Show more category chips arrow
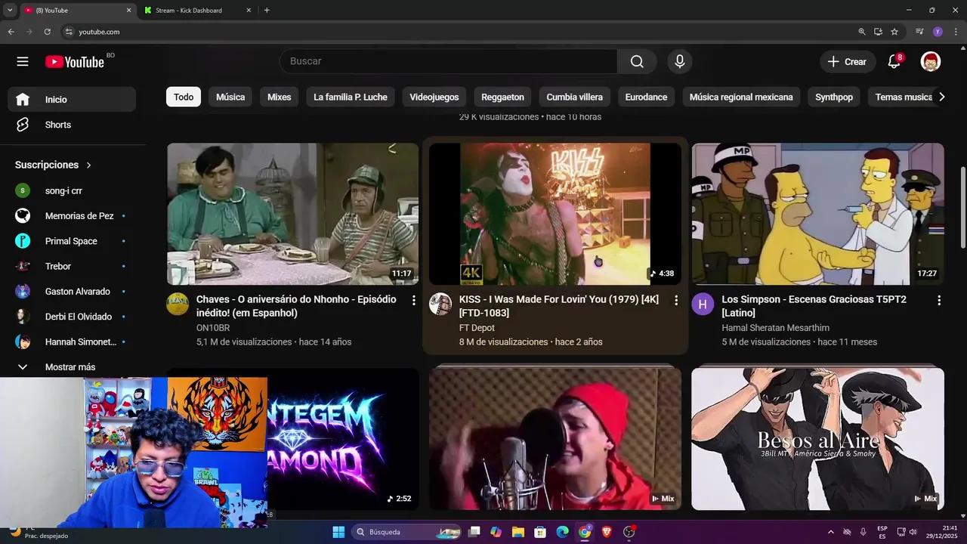The height and width of the screenshot is (544, 967). pyautogui.click(x=941, y=97)
